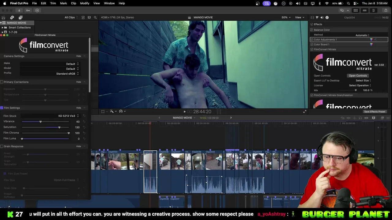Image resolution: width=392 pixels, height=220 pixels.
Task: Open the enhancements magic wand menu
Action: (113, 112)
